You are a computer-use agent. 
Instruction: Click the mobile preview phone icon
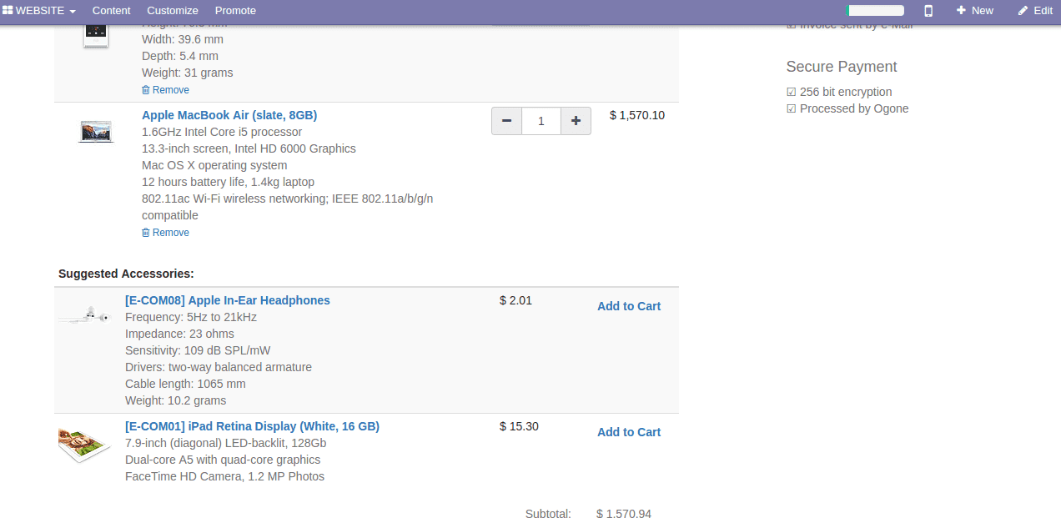pyautogui.click(x=928, y=11)
